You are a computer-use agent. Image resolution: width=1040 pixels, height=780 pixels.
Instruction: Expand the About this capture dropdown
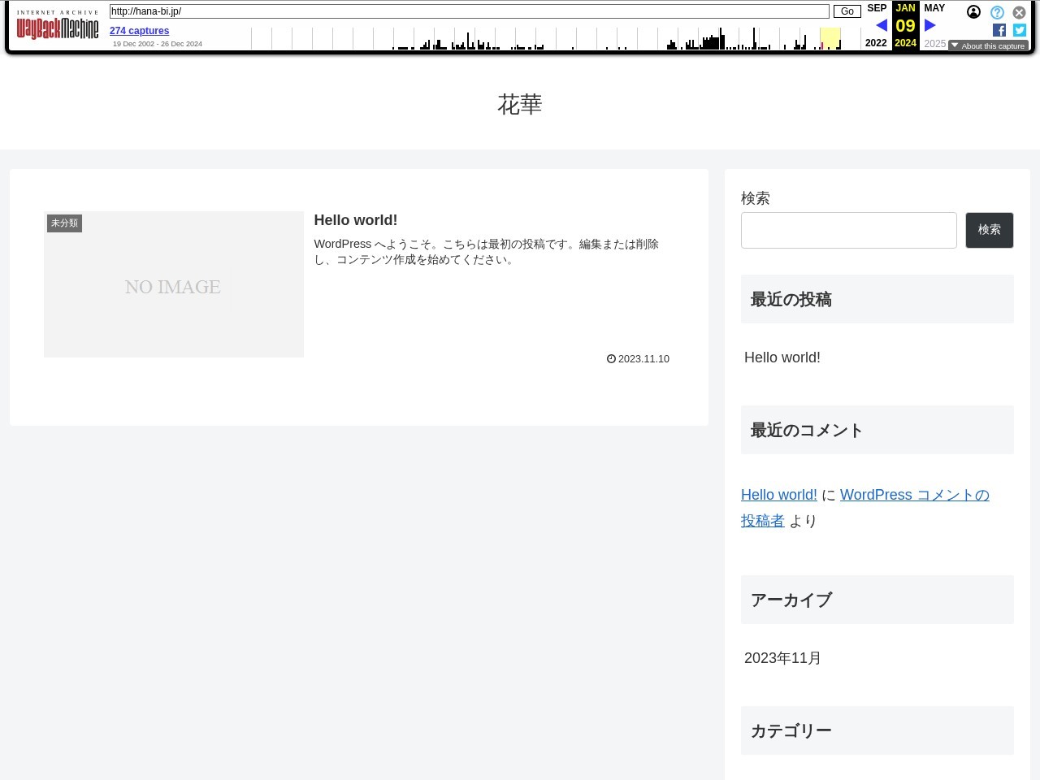988,45
